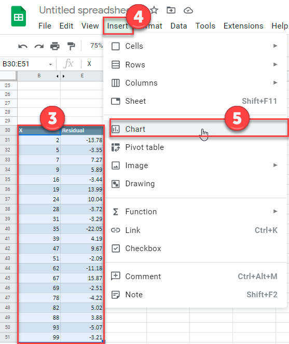The height and width of the screenshot is (344, 289).
Task: Star the Untitled spreadsheet
Action: 154,10
